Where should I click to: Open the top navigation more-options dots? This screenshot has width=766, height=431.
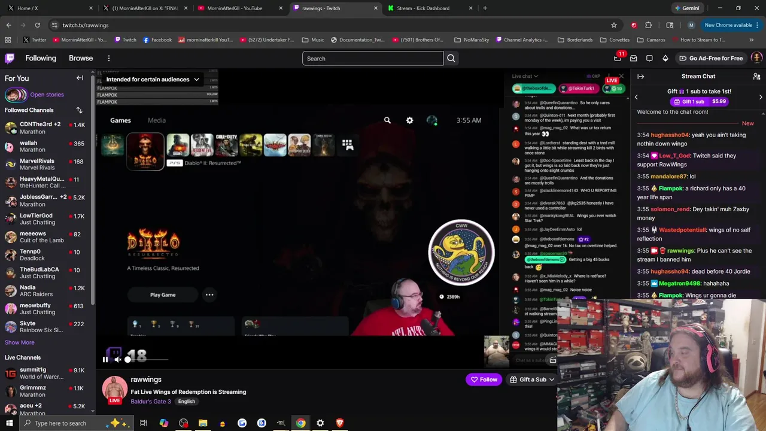point(109,58)
